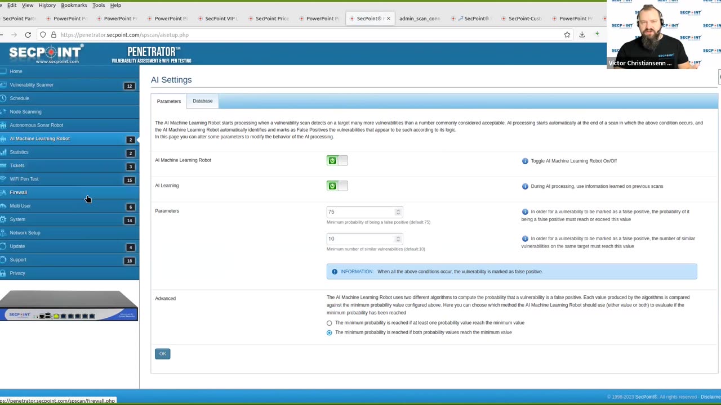Click info icon next to Toggle AI Machine Learning Robot
Screen dimensions: 721x405
[x=525, y=161]
